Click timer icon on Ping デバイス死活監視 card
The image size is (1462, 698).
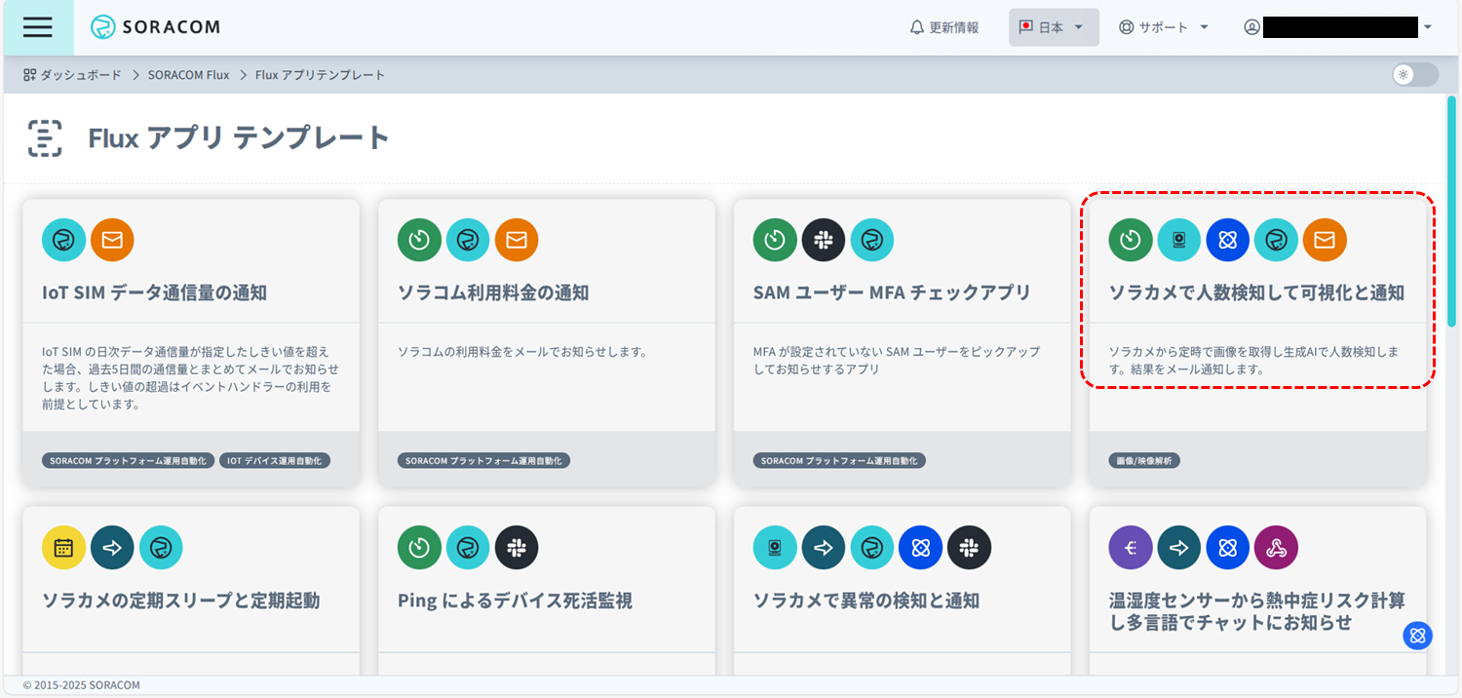point(419,547)
